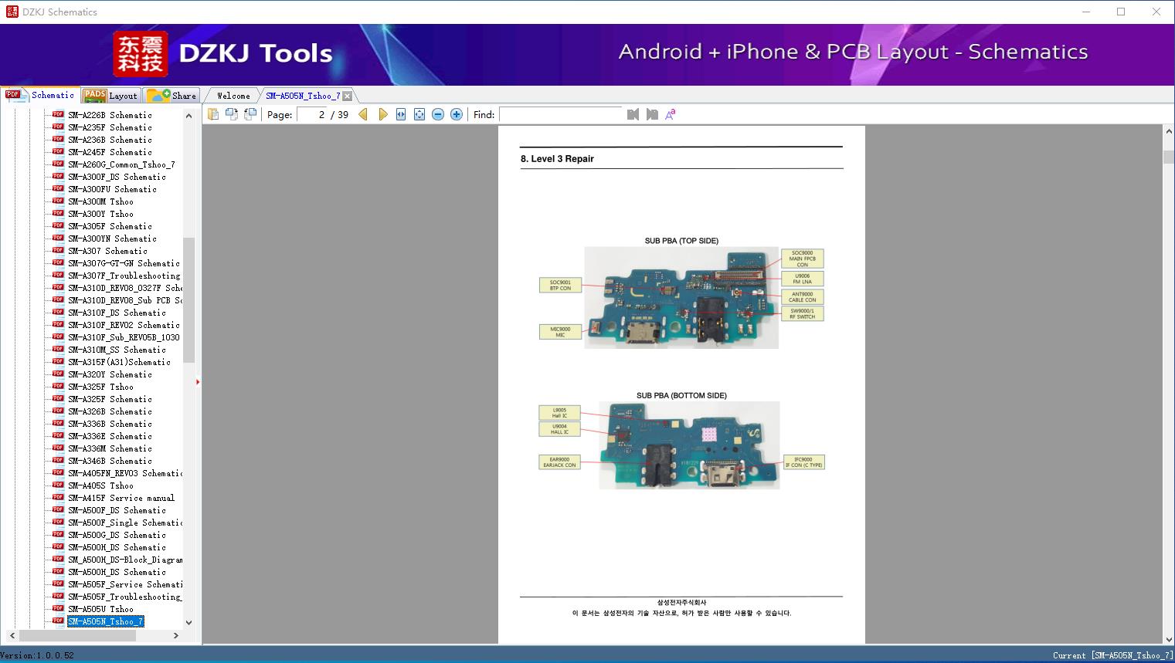1175x663 pixels.
Task: Click the tree vertical scrollbar thumb
Action: (189, 299)
